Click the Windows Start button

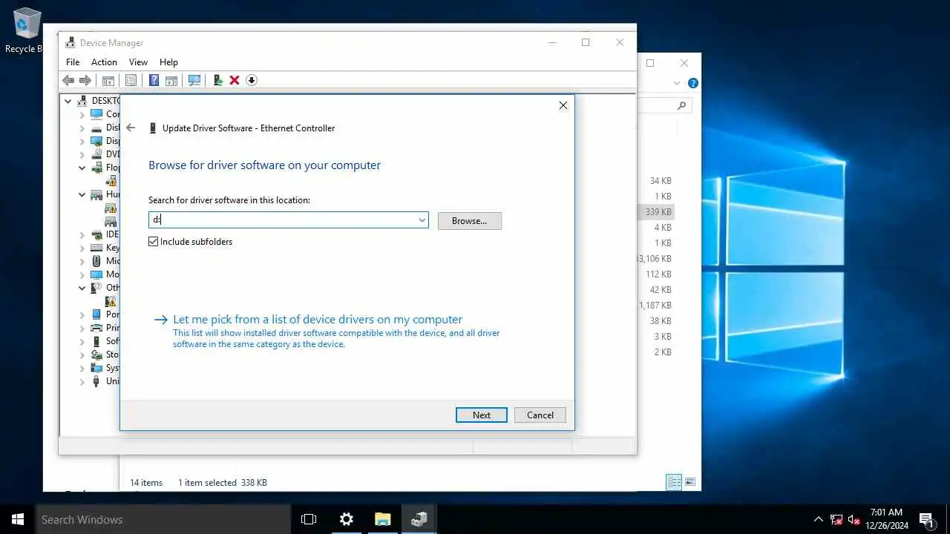click(18, 519)
